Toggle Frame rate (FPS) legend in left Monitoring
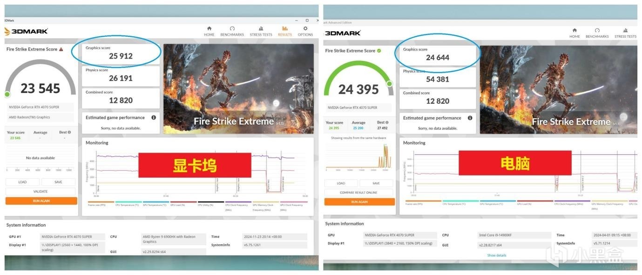The width and height of the screenshot is (642, 275). point(101,204)
